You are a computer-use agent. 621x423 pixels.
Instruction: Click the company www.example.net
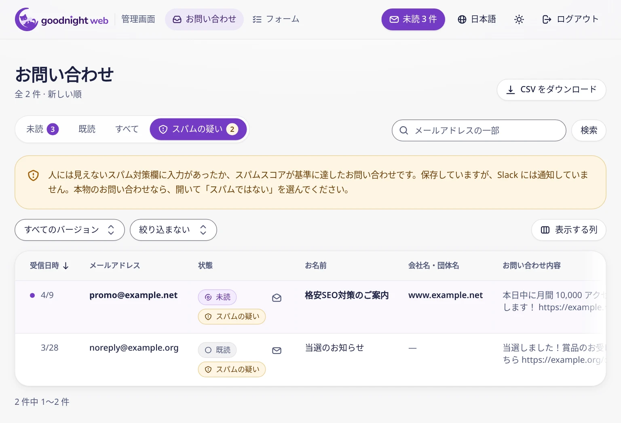(x=446, y=295)
